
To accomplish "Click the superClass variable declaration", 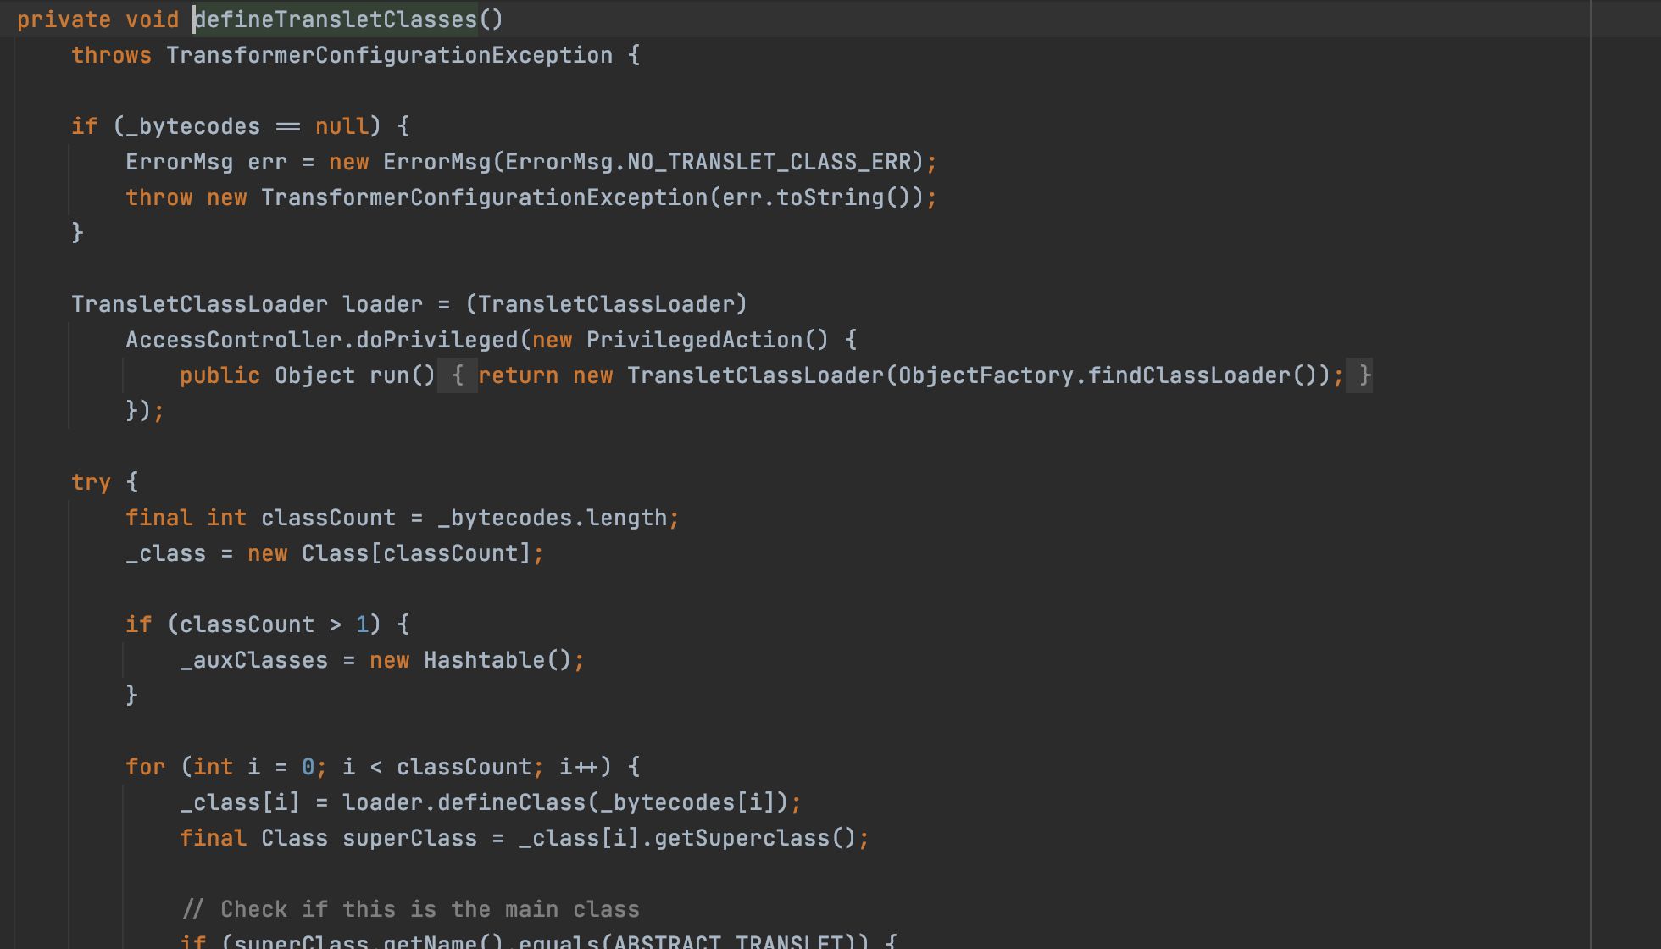I will pyautogui.click(x=409, y=838).
